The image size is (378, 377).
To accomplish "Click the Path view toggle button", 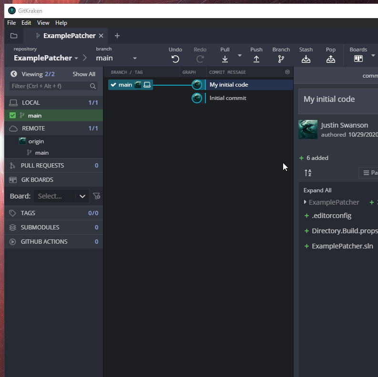I will pyautogui.click(x=368, y=173).
